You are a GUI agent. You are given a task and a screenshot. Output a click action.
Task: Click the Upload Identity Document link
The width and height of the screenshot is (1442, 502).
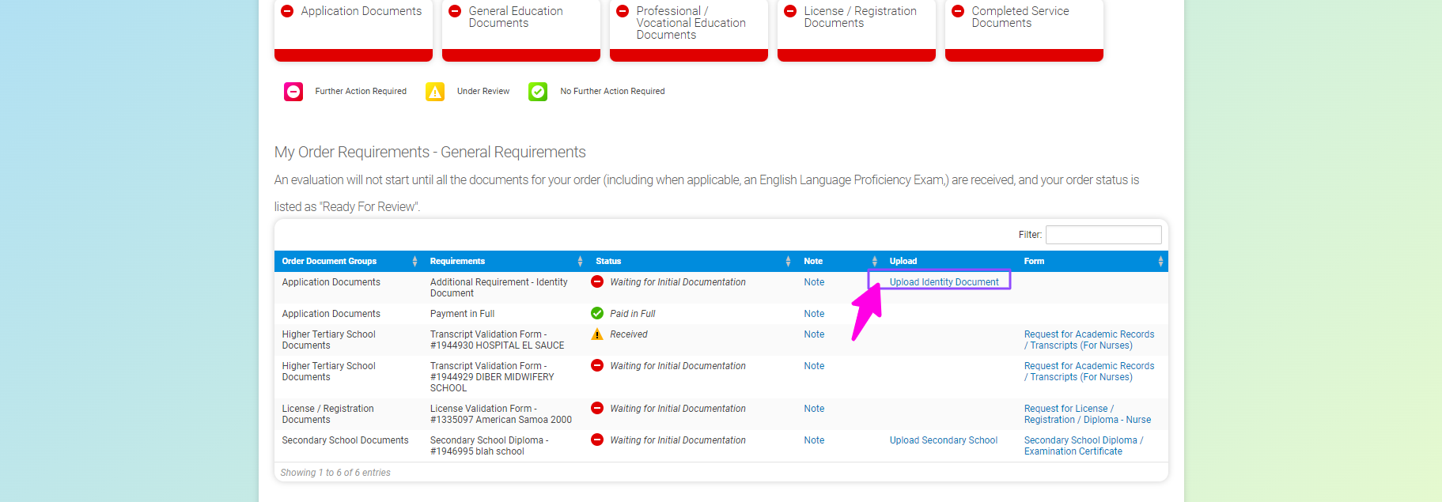coord(944,282)
